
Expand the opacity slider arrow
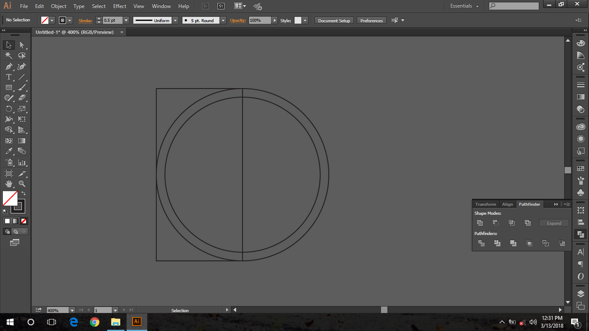275,20
